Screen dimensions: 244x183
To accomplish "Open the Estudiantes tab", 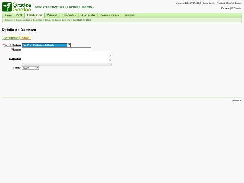I will (x=69, y=15).
